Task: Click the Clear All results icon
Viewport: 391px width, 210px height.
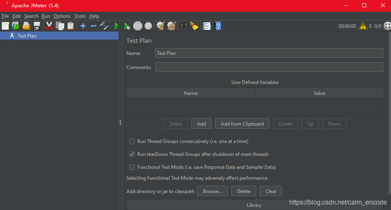Action: pos(171,26)
